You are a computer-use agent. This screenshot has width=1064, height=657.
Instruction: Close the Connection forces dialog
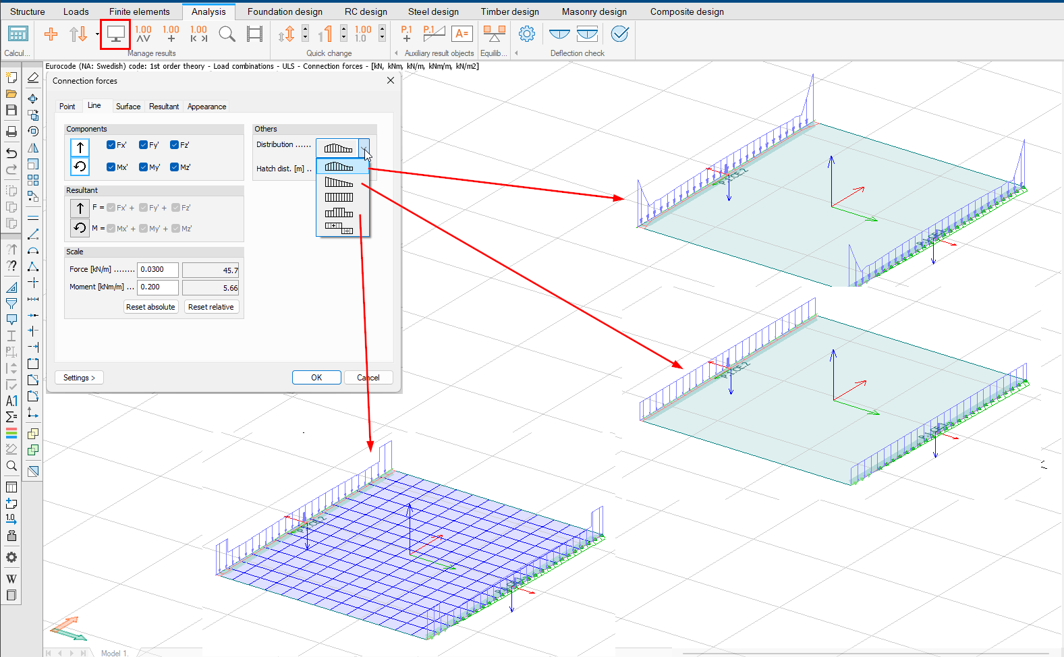(391, 80)
